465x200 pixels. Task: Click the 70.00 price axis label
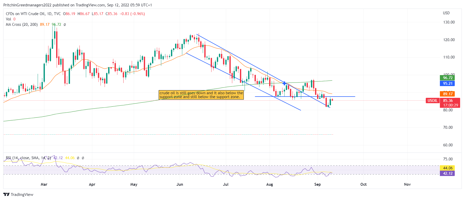[x=448, y=127]
